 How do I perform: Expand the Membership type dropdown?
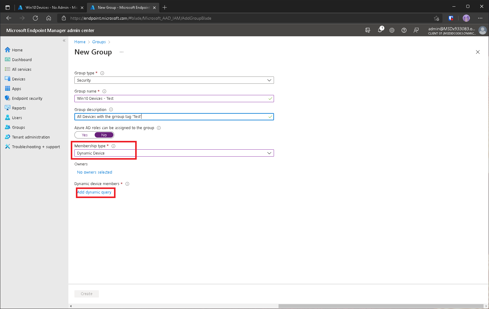(174, 153)
